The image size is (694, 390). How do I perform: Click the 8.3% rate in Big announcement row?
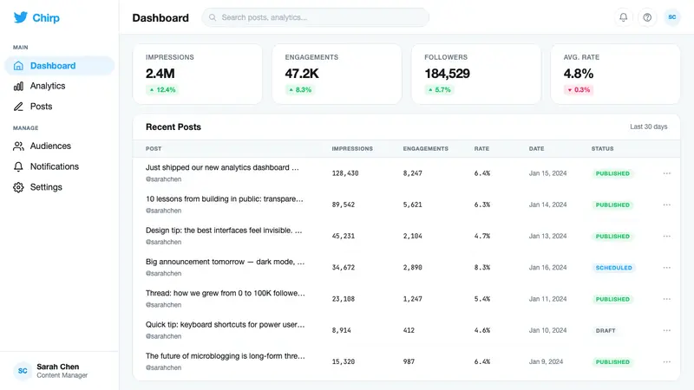coord(482,268)
